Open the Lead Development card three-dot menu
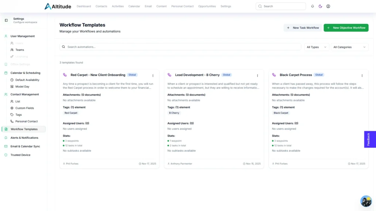Viewport: 376px width, 211px height. (257, 75)
